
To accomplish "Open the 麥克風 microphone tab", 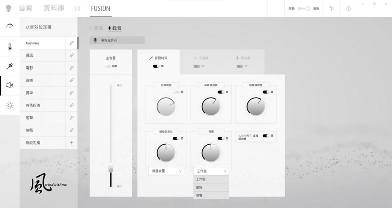I will [243, 58].
